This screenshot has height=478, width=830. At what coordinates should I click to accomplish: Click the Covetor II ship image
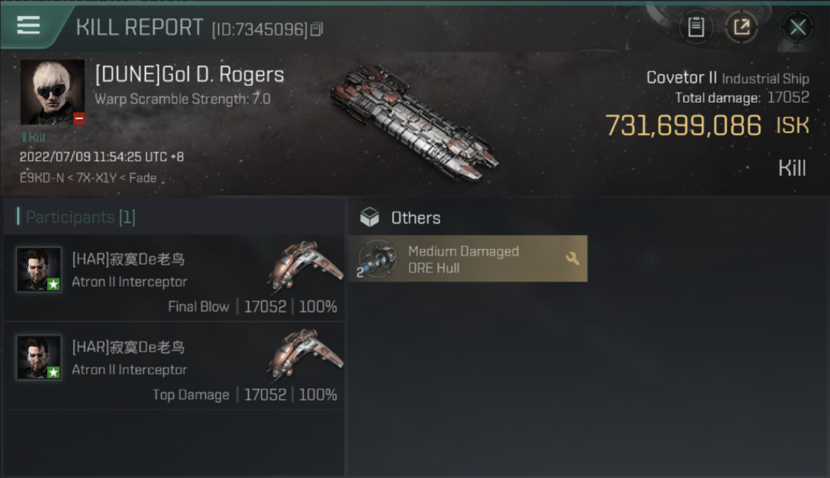pos(414,122)
